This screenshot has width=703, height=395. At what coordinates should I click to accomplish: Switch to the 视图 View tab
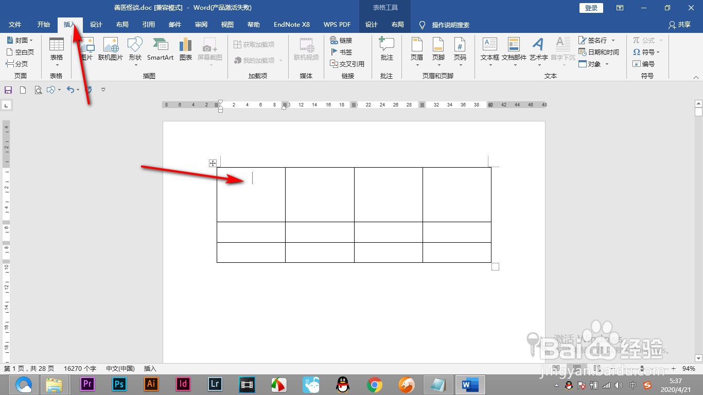227,25
